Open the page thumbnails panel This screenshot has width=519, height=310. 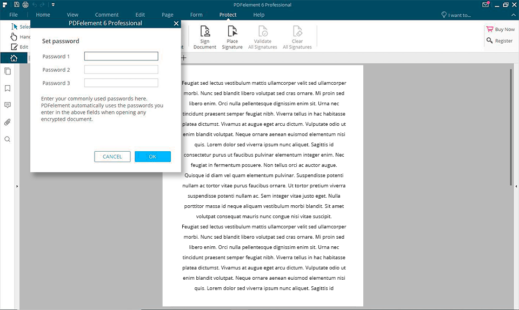(x=8, y=71)
